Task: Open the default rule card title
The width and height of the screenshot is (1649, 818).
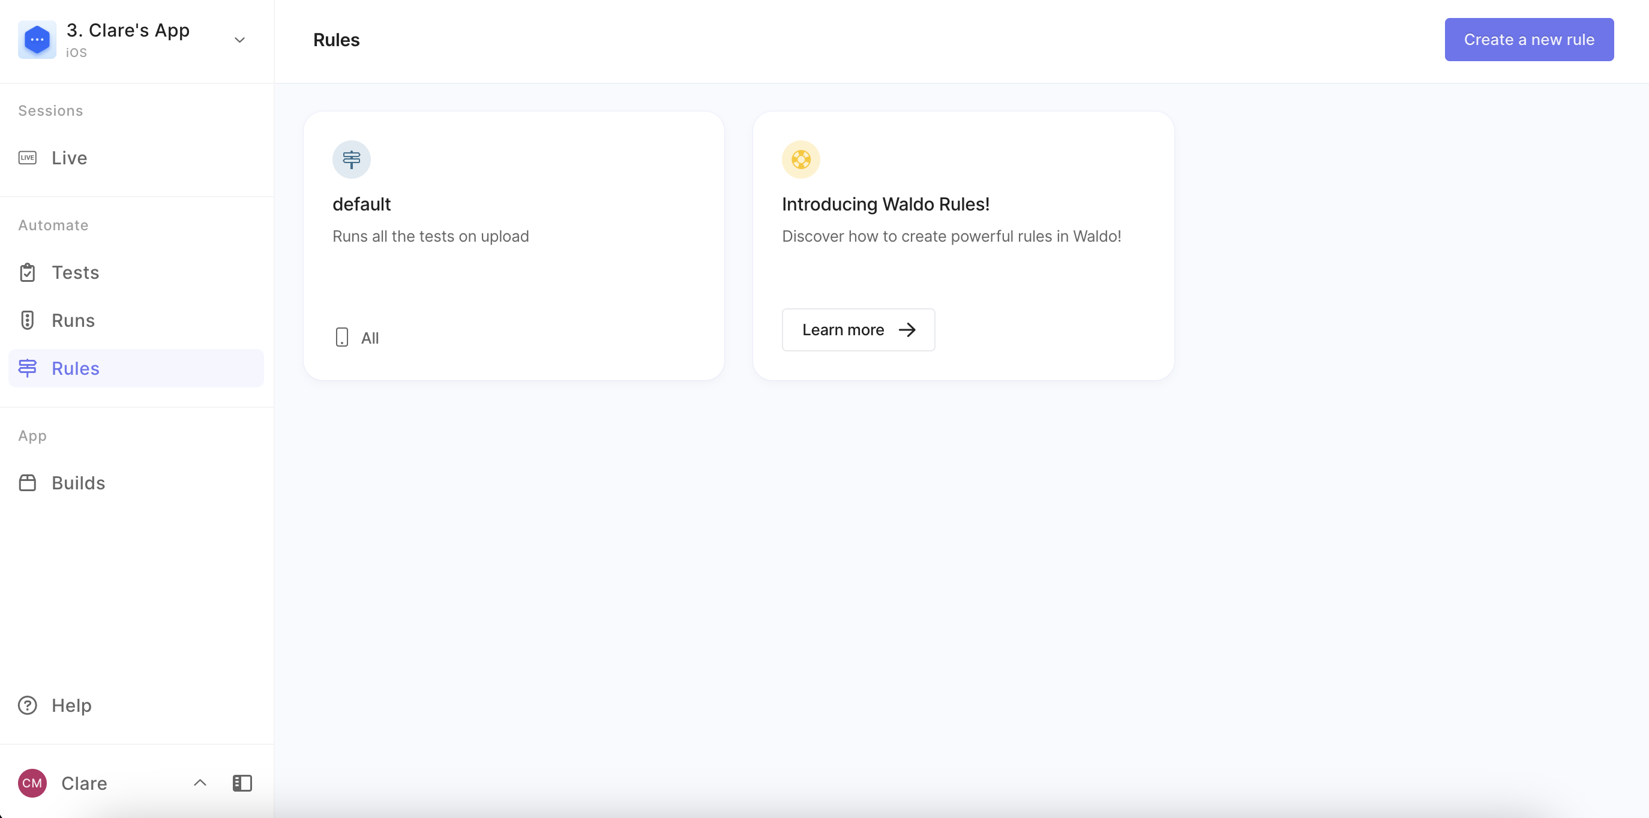Action: [x=362, y=204]
